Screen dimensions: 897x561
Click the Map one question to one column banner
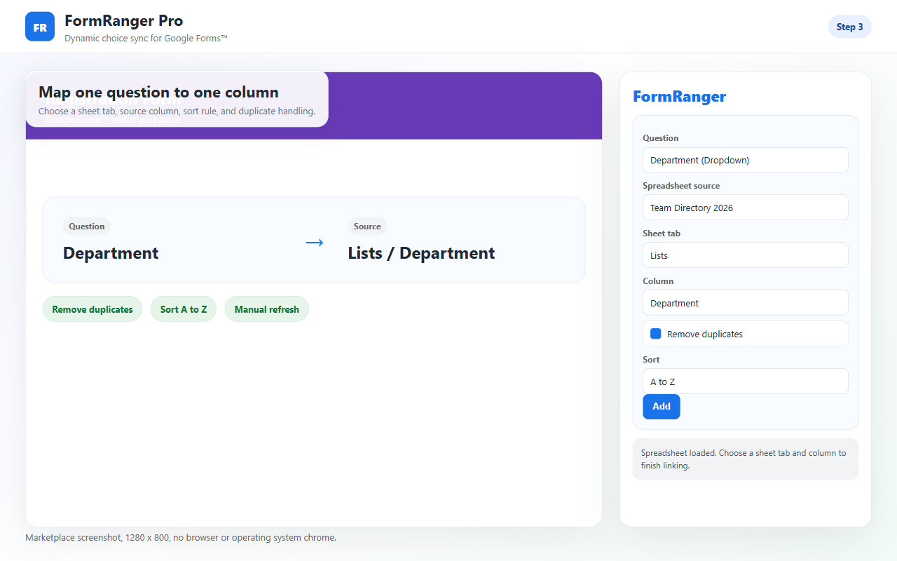click(177, 99)
